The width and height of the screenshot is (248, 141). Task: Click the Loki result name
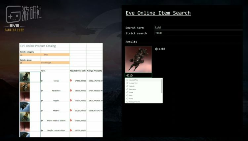(x=162, y=49)
